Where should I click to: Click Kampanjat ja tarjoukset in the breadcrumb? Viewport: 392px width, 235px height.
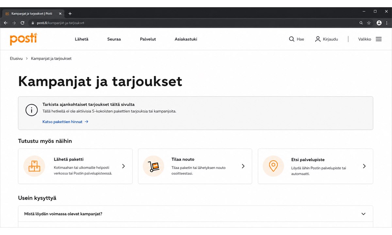tap(51, 59)
